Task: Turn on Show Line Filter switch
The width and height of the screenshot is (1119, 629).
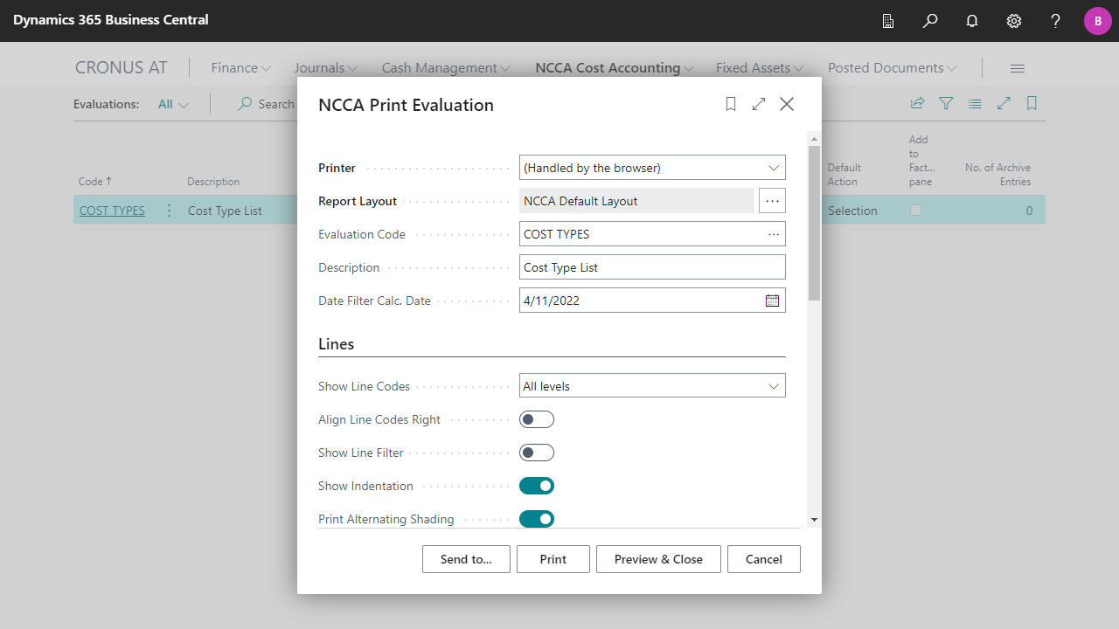Action: tap(537, 453)
